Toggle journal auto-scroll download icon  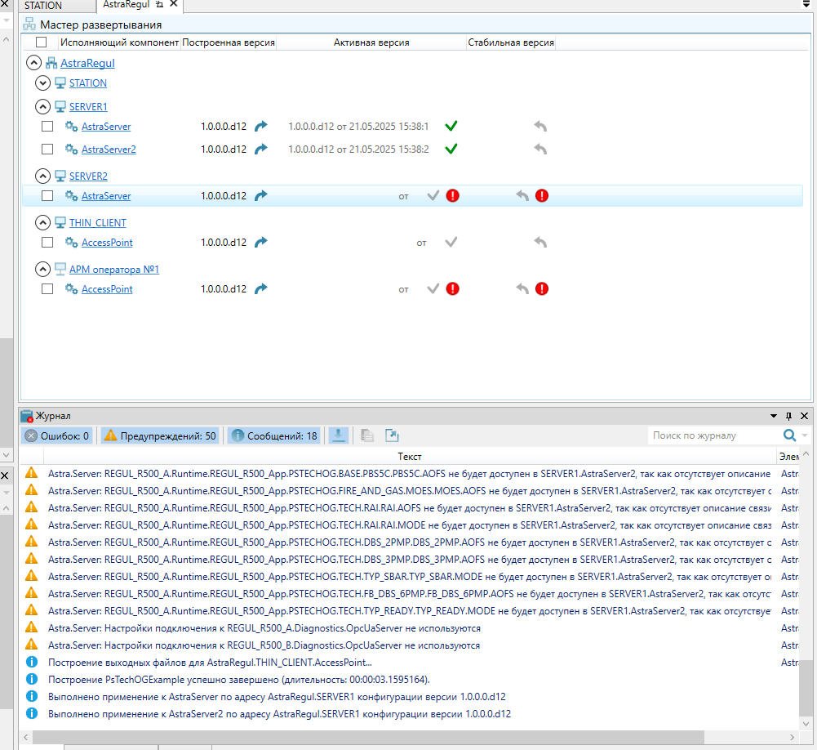[x=338, y=435]
